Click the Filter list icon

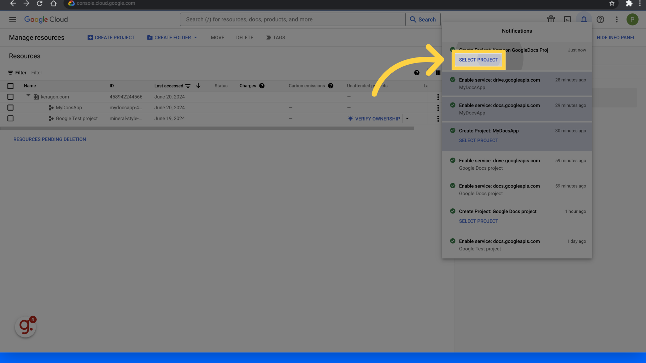10,73
